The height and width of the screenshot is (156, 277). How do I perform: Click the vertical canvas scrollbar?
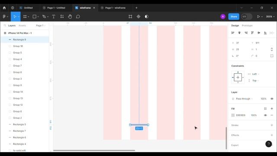(226, 138)
